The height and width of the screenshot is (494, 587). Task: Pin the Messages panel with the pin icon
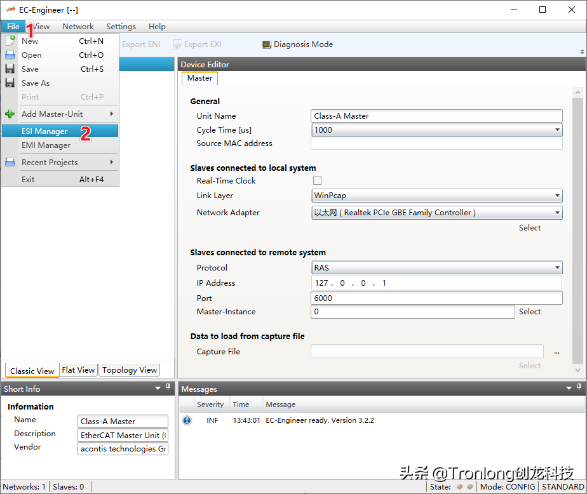pyautogui.click(x=579, y=388)
